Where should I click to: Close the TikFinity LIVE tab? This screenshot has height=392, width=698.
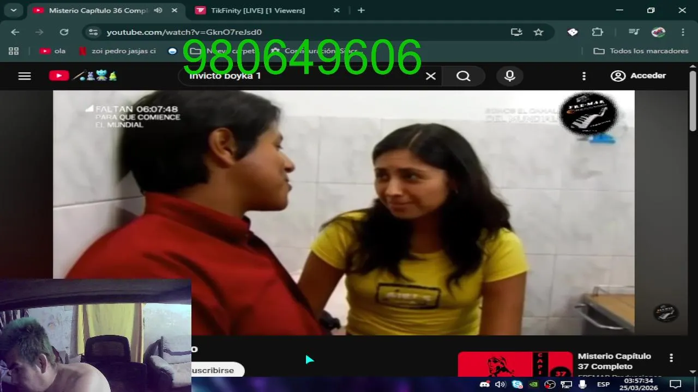[x=336, y=10]
